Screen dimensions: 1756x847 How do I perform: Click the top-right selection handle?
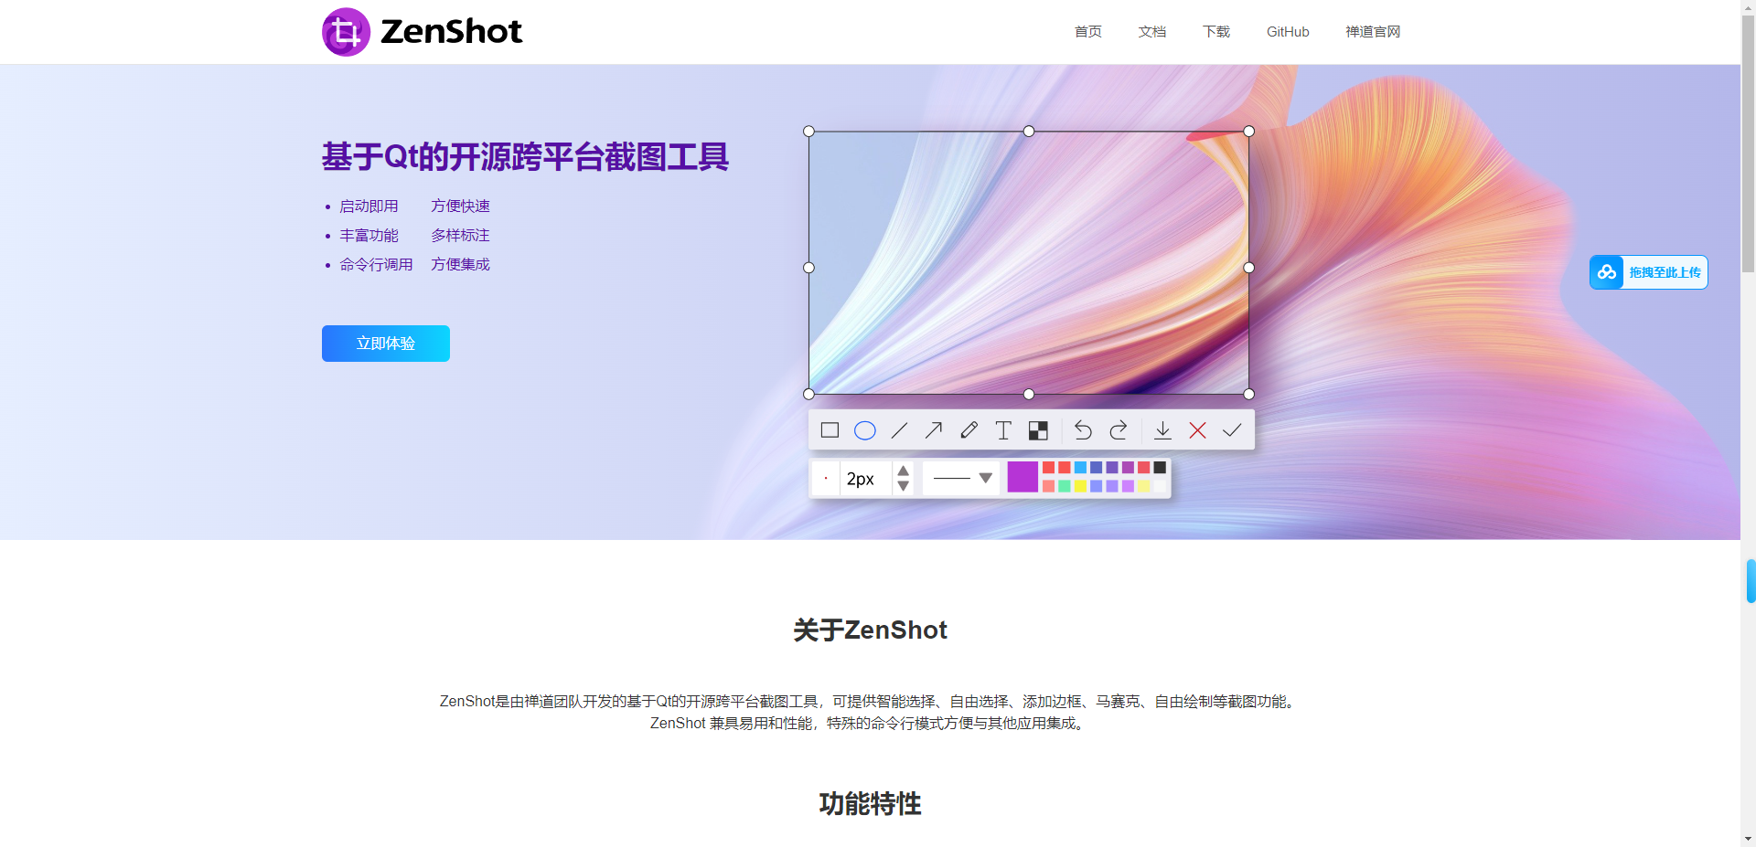click(x=1249, y=132)
